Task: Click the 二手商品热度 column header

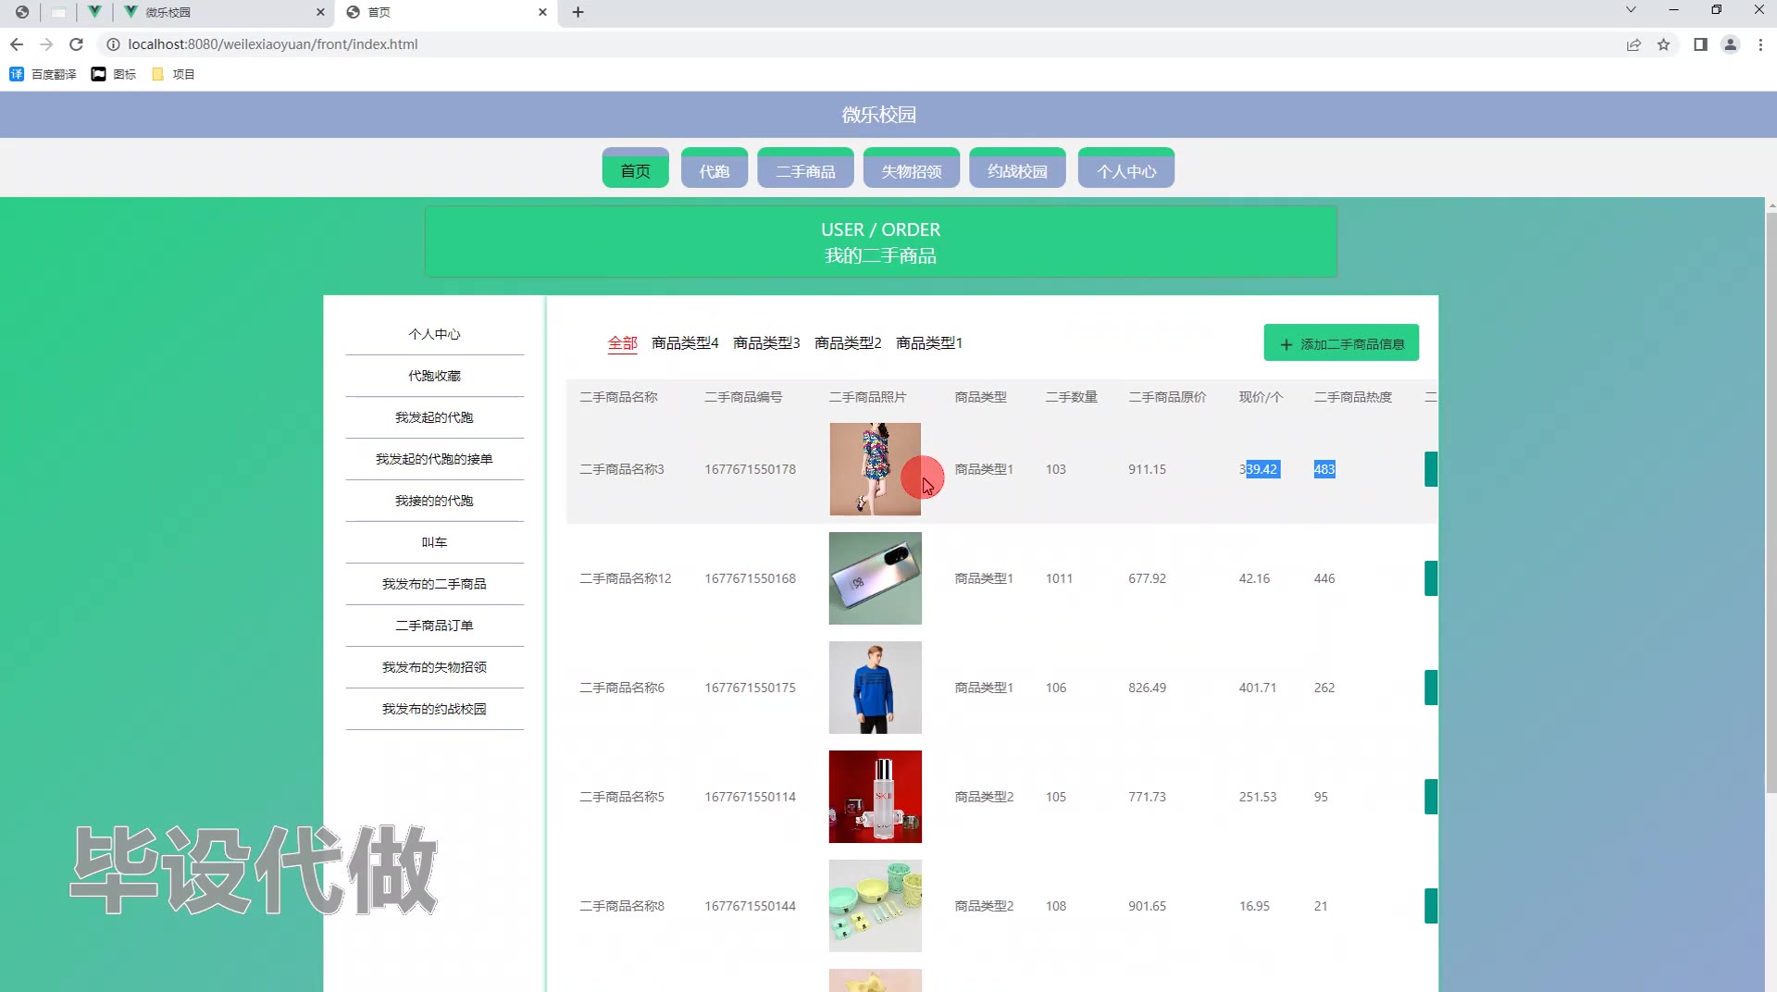Action: point(1352,397)
